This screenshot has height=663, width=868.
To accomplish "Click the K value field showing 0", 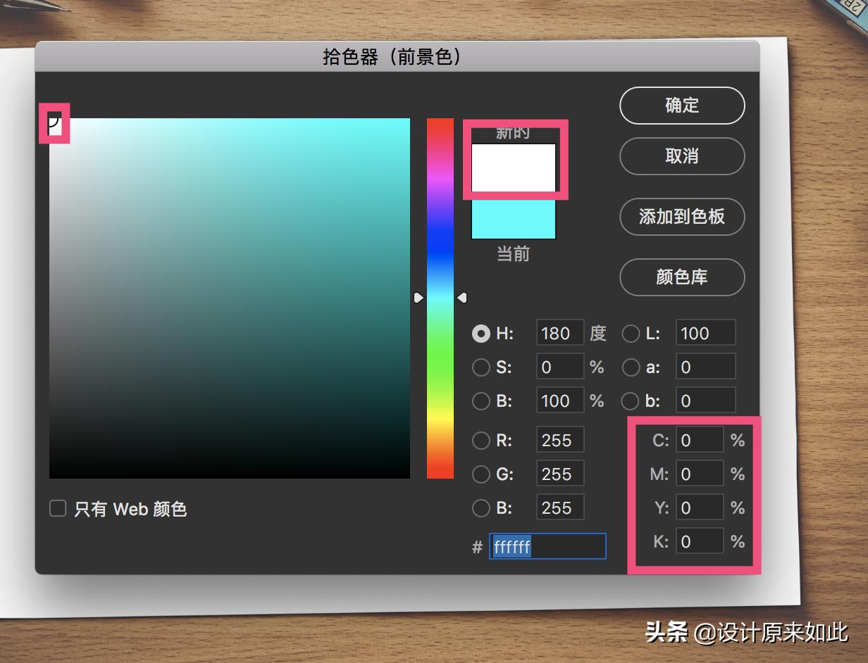I will click(699, 541).
